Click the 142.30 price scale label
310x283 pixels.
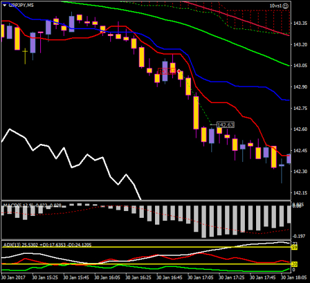(300, 171)
